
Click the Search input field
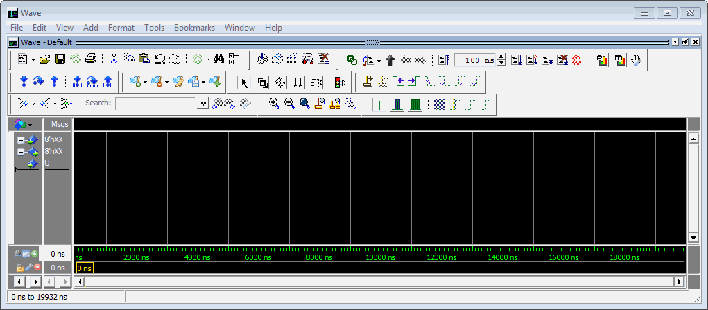[157, 103]
